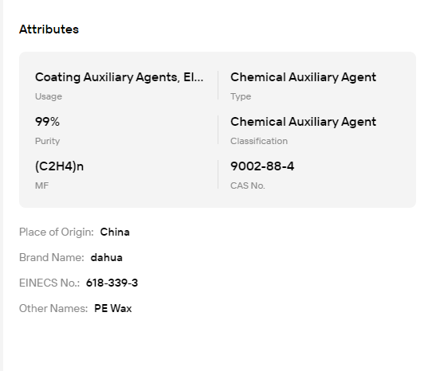The height and width of the screenshot is (371, 432).
Task: Click the Classification label
Action: (259, 141)
